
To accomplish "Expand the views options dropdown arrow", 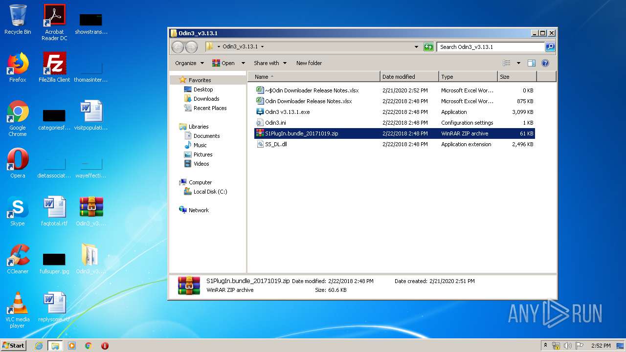I will [x=518, y=63].
